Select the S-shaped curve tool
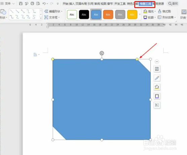The image size is (187, 155). coord(34,17)
